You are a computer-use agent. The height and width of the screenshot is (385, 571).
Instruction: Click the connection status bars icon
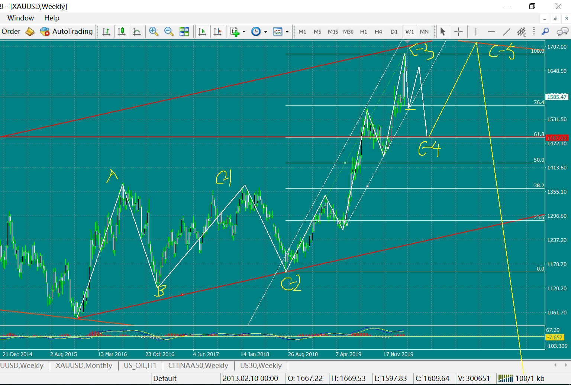tap(506, 378)
